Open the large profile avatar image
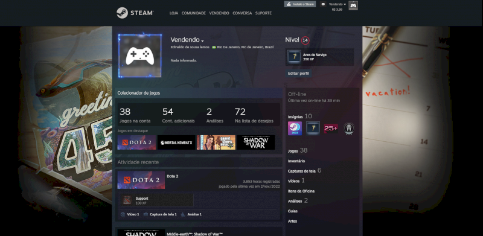 (140, 56)
